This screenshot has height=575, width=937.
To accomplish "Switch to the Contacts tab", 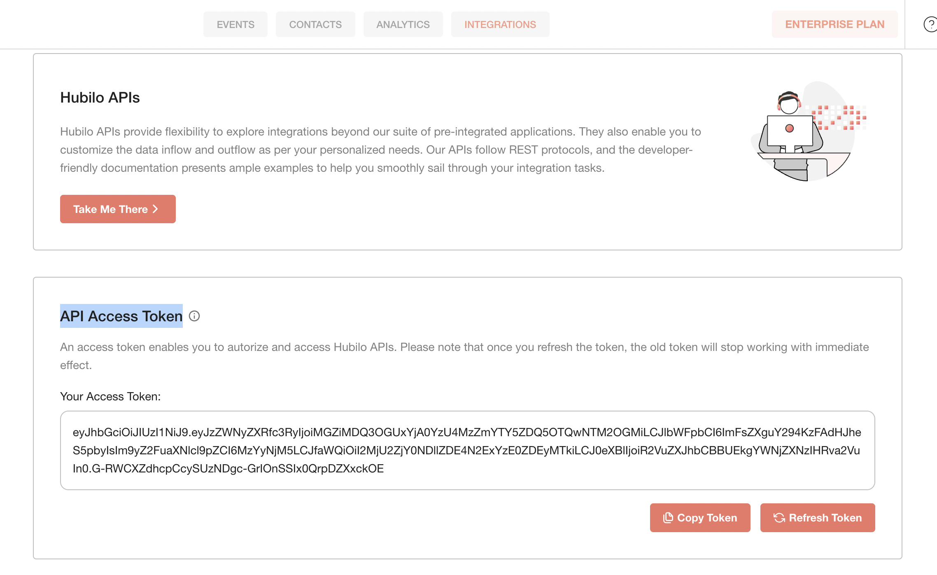I will 315,24.
